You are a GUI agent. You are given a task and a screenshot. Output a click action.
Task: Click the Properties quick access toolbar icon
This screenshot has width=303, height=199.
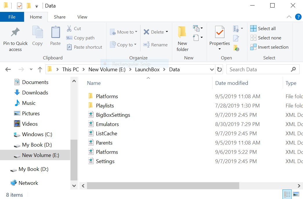pyautogui.click(x=19, y=6)
